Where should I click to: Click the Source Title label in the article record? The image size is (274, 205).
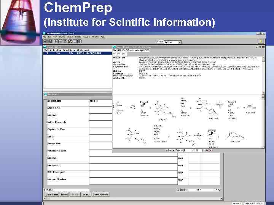click(119, 65)
